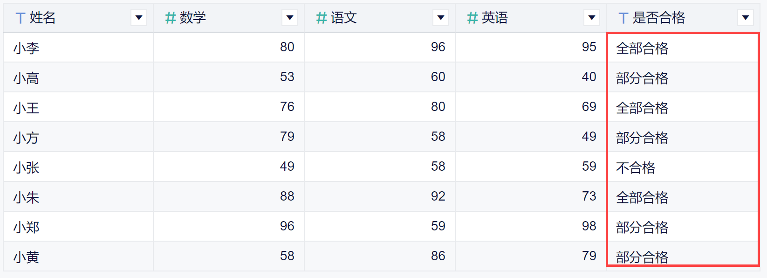Select the 不合格 cell in 小张's row
This screenshot has width=767, height=278.
click(636, 167)
